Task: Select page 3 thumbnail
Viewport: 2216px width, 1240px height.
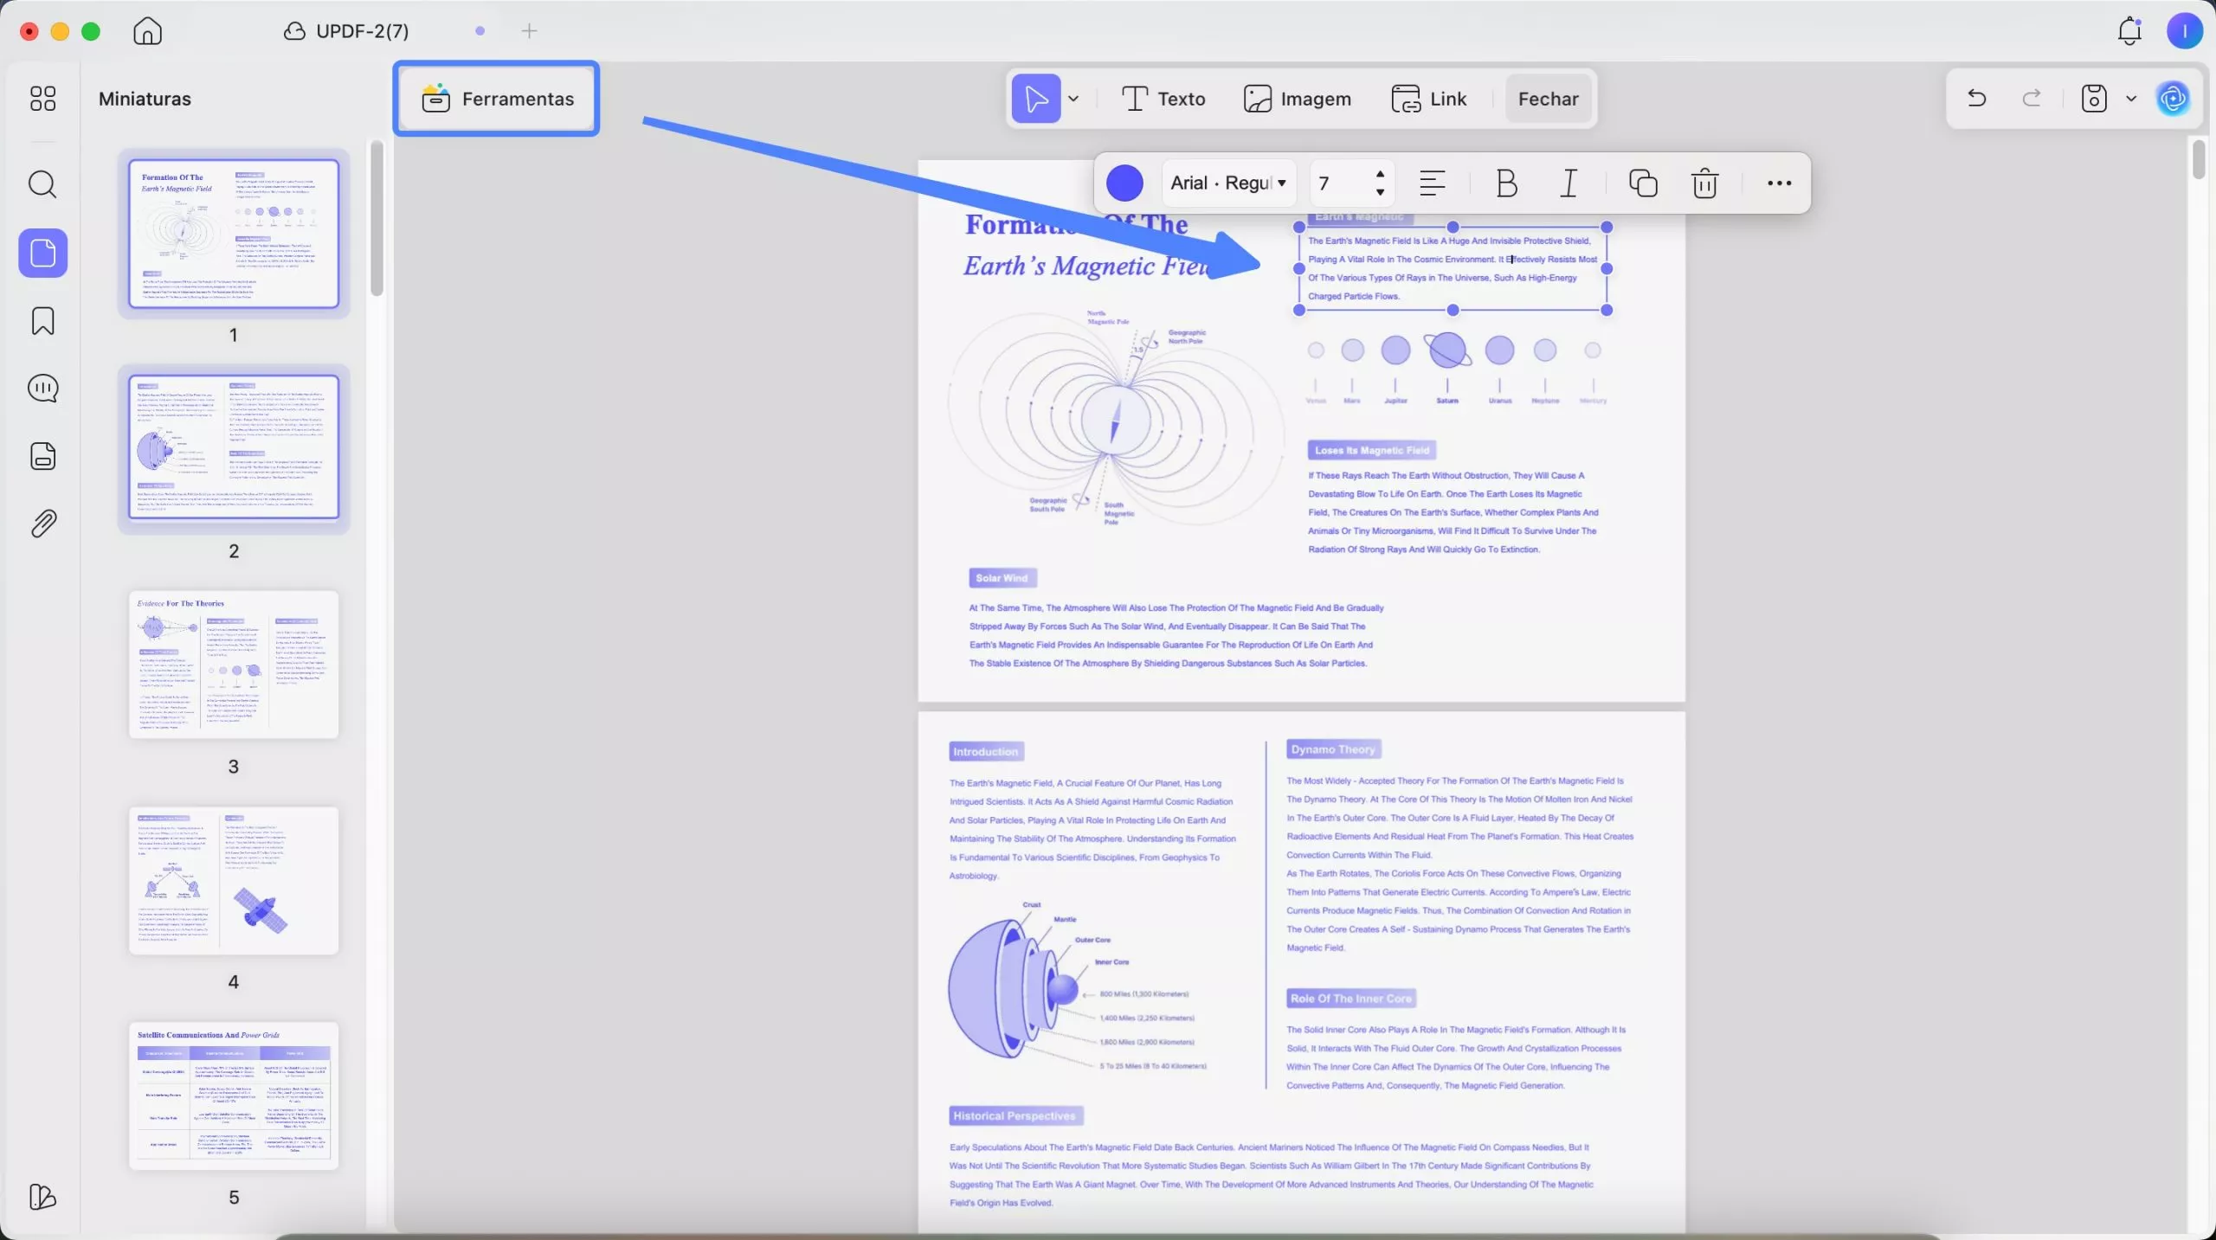Action: click(x=234, y=665)
